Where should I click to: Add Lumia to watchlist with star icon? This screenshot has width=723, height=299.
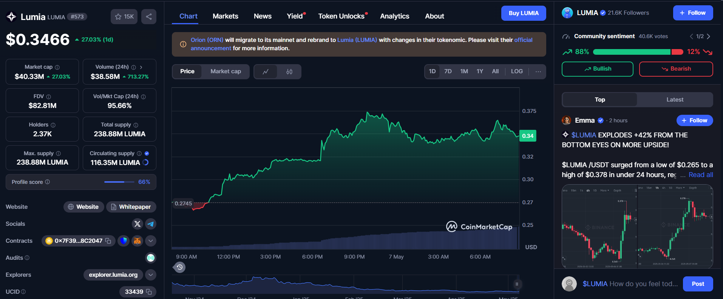pyautogui.click(x=124, y=17)
